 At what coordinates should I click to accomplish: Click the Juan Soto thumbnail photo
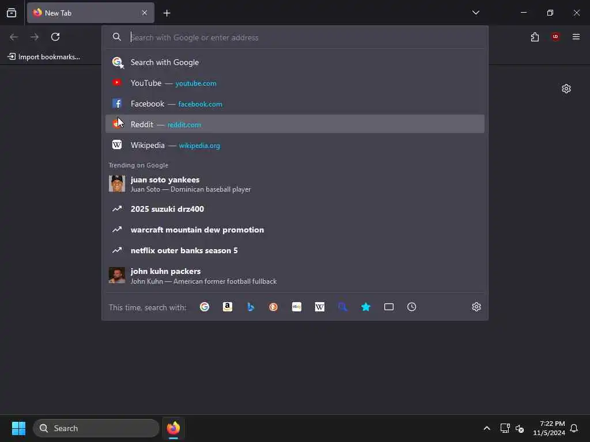coord(117,184)
